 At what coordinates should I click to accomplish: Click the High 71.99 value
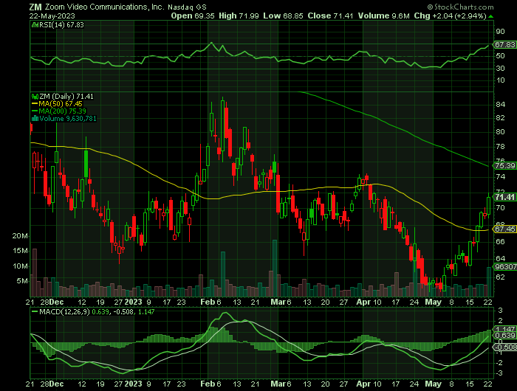pos(239,15)
